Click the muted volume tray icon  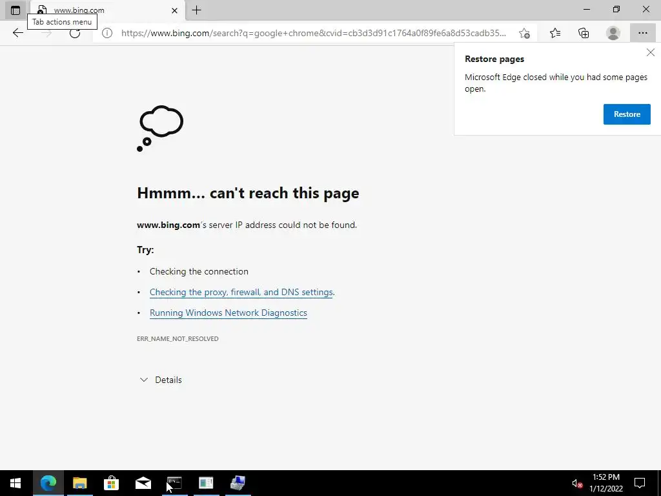pyautogui.click(x=577, y=483)
